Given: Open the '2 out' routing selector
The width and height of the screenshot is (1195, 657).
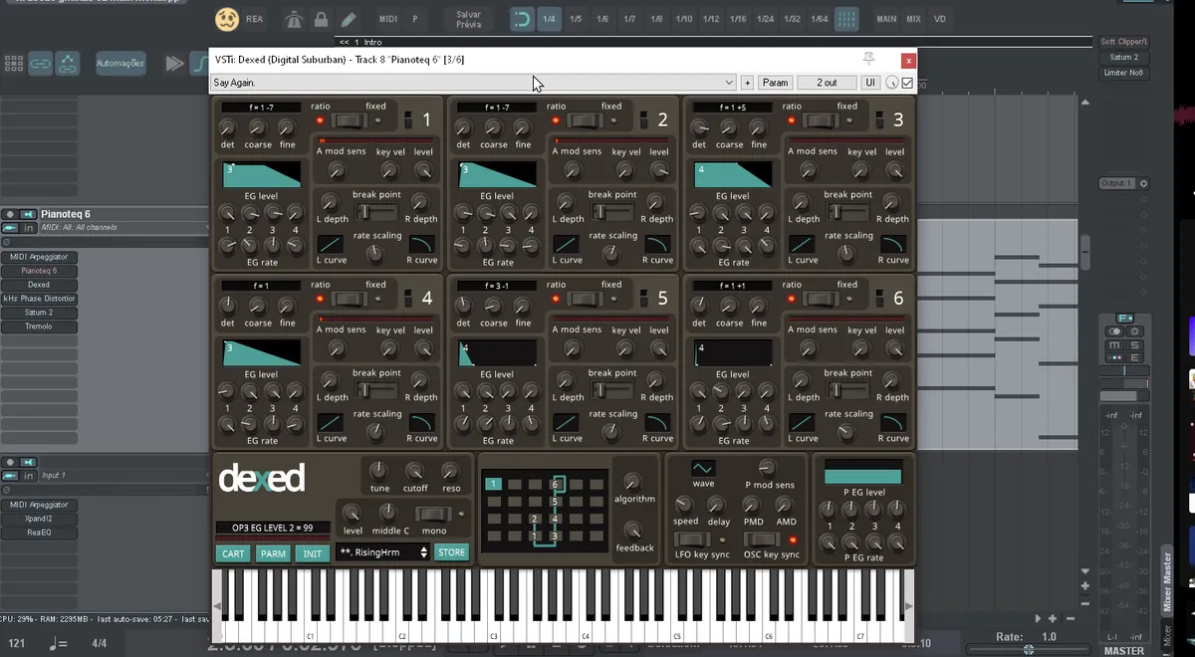Looking at the screenshot, I should [827, 83].
